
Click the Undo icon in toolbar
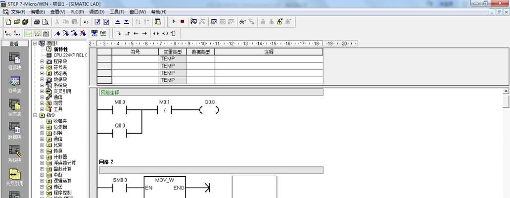[86, 22]
